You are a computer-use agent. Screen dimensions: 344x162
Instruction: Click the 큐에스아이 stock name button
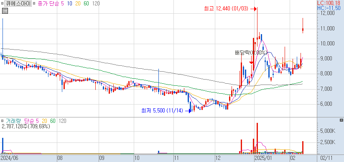18,3
